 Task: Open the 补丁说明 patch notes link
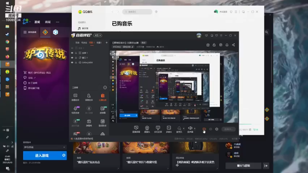coord(30,83)
